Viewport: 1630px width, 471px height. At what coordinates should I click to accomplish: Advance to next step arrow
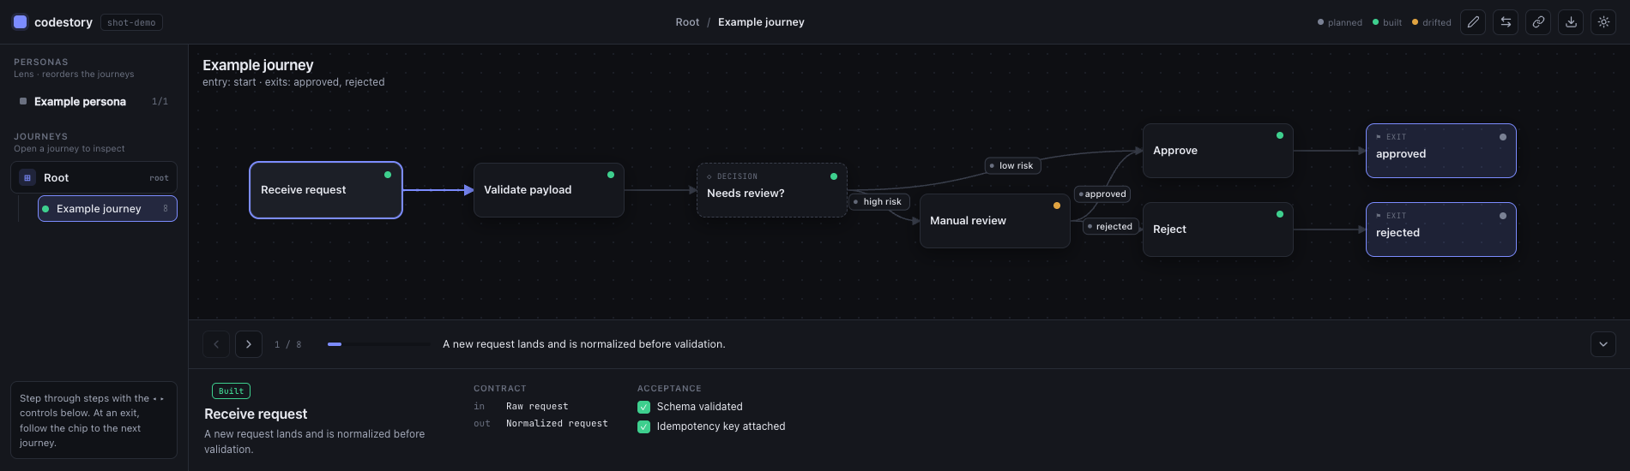tap(249, 344)
